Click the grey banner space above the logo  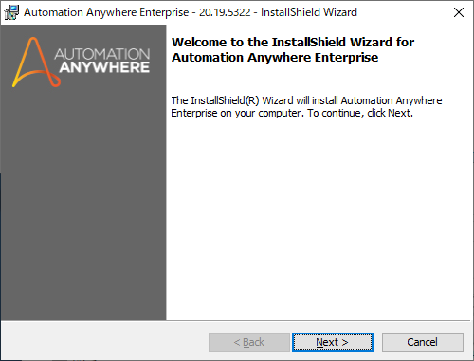pos(83,30)
